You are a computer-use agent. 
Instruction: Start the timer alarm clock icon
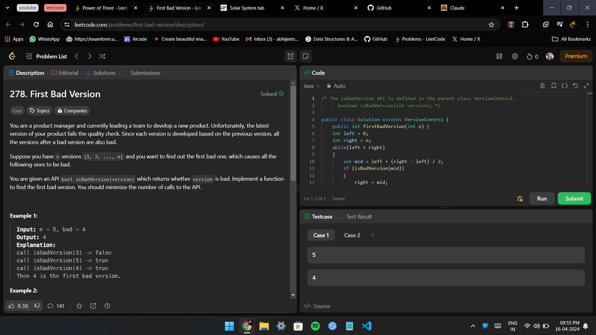coord(291,56)
